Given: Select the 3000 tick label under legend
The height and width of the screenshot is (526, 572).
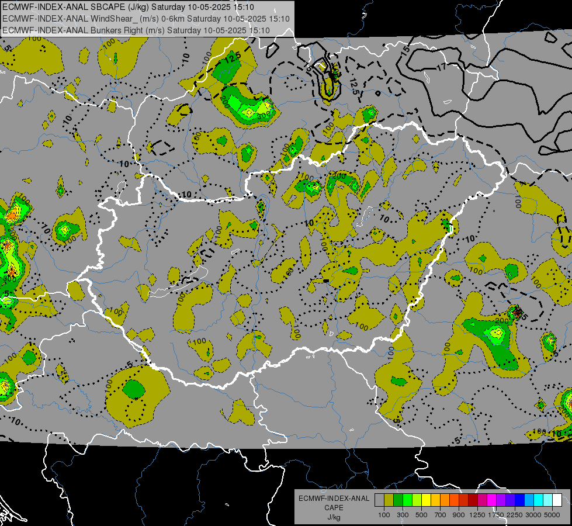Looking at the screenshot, I should (x=533, y=515).
